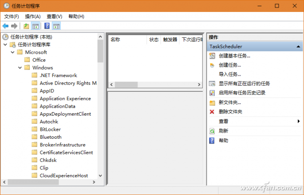
Task: Select the CertificateServicesClient folder
Action: (66, 152)
